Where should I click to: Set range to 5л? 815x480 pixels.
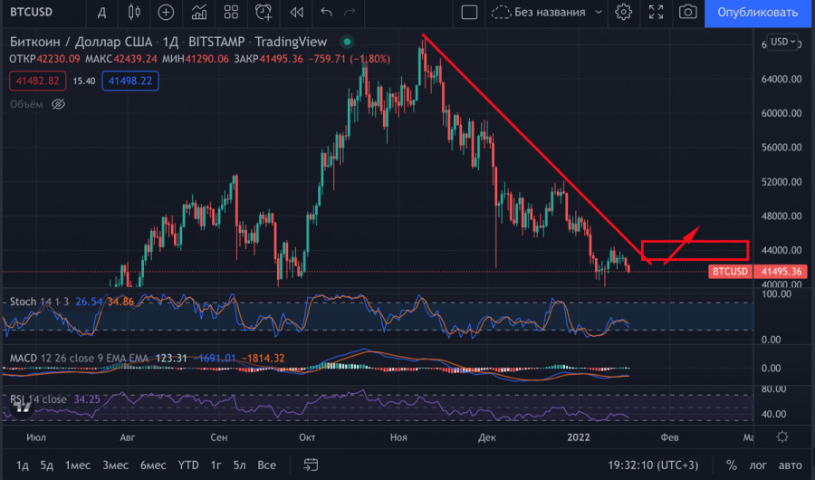(240, 465)
